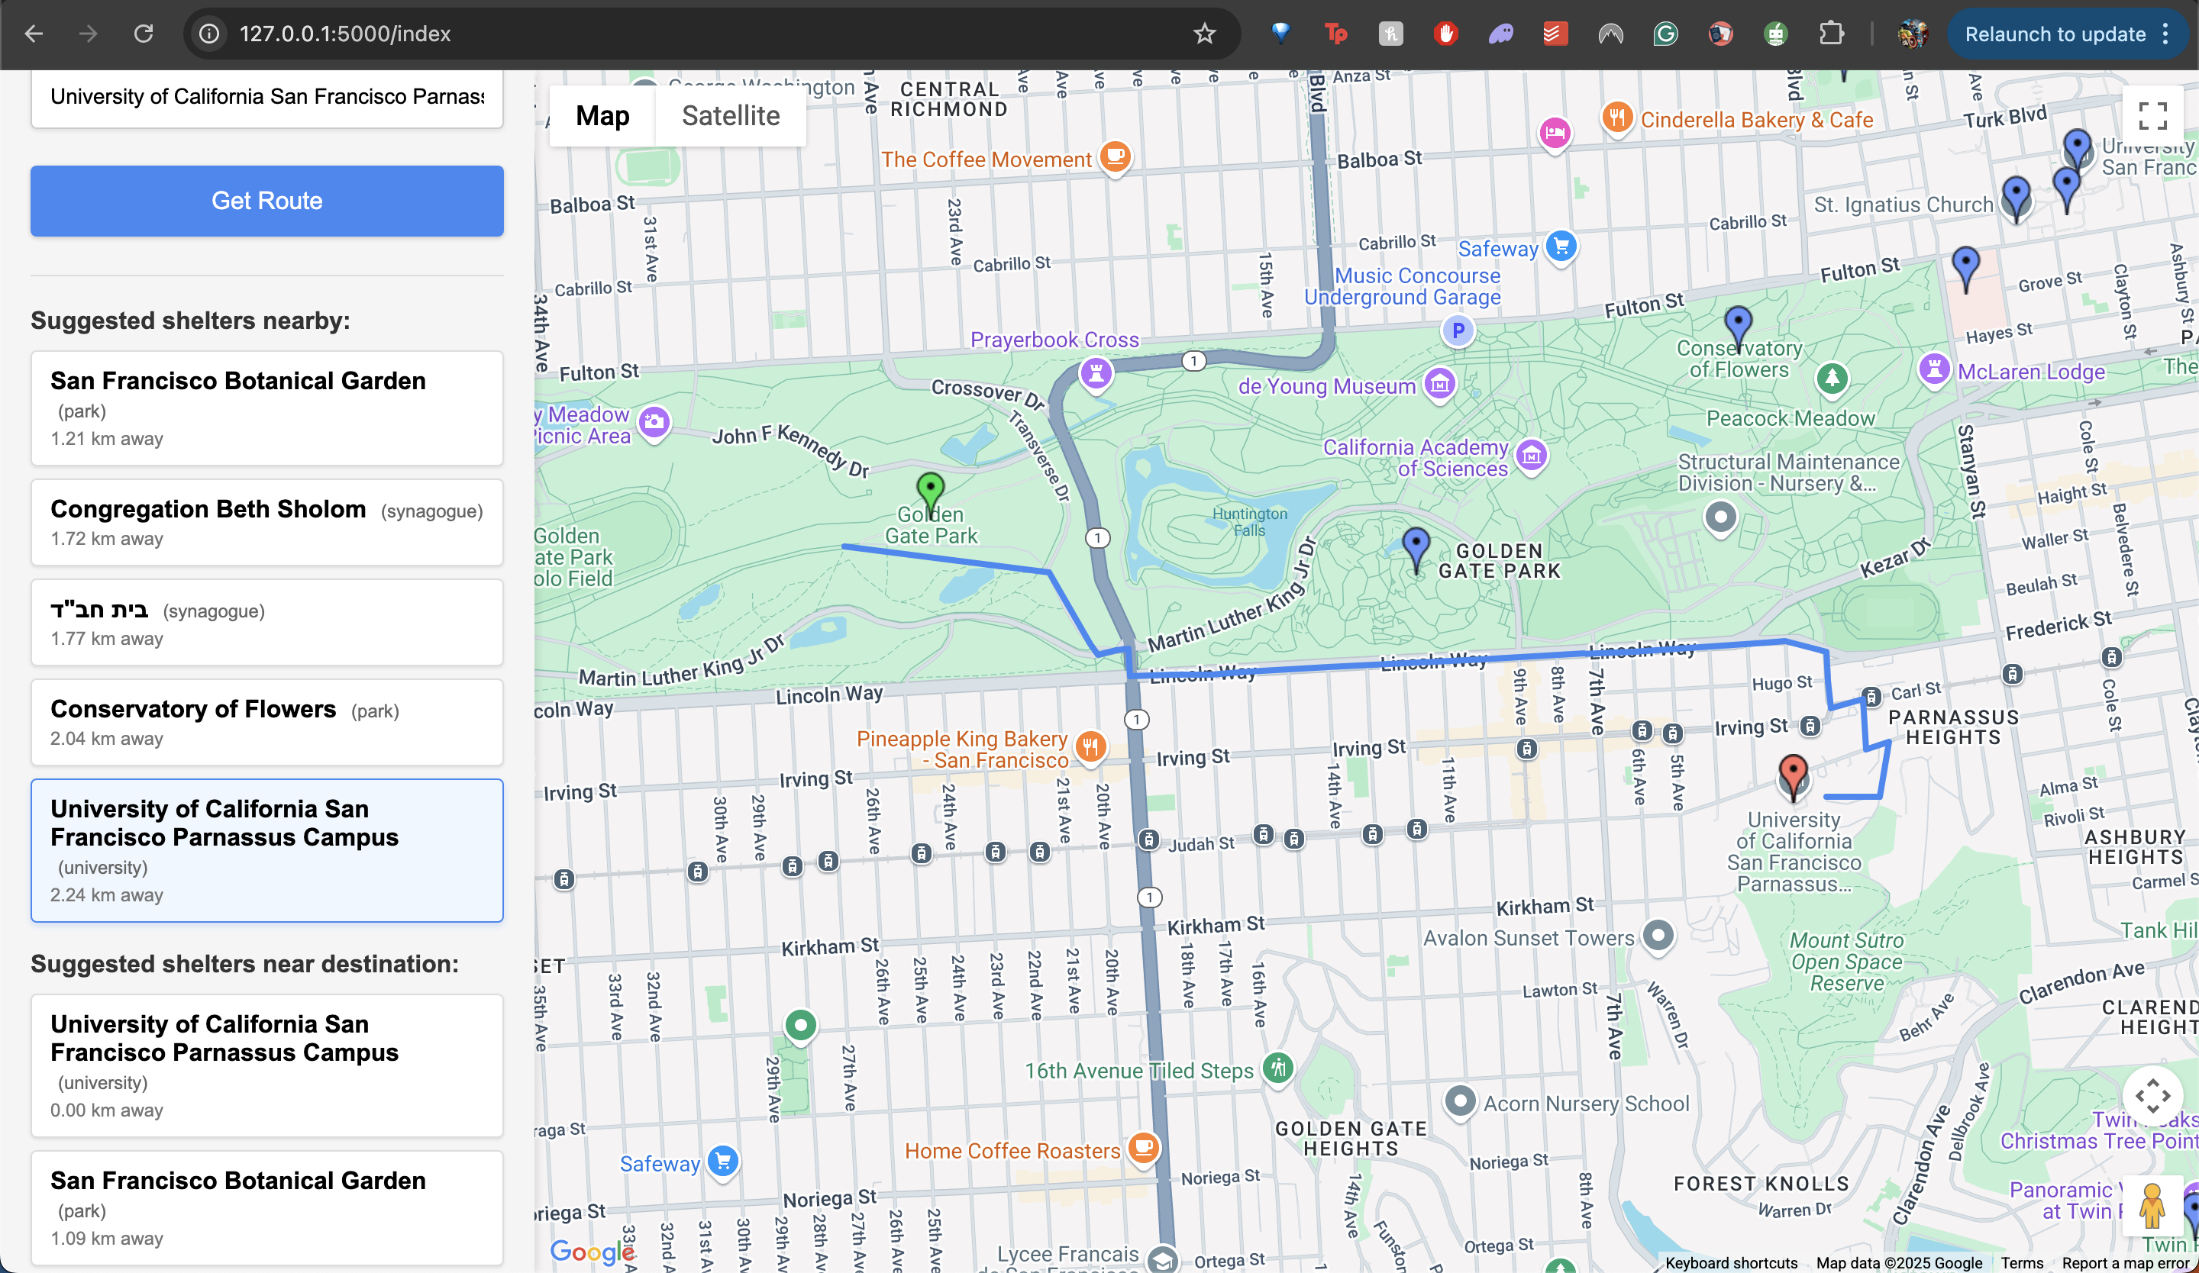Click the Pineapple King Bakery restaurant icon
Screen dimensions: 2199x1273
coord(1091,746)
